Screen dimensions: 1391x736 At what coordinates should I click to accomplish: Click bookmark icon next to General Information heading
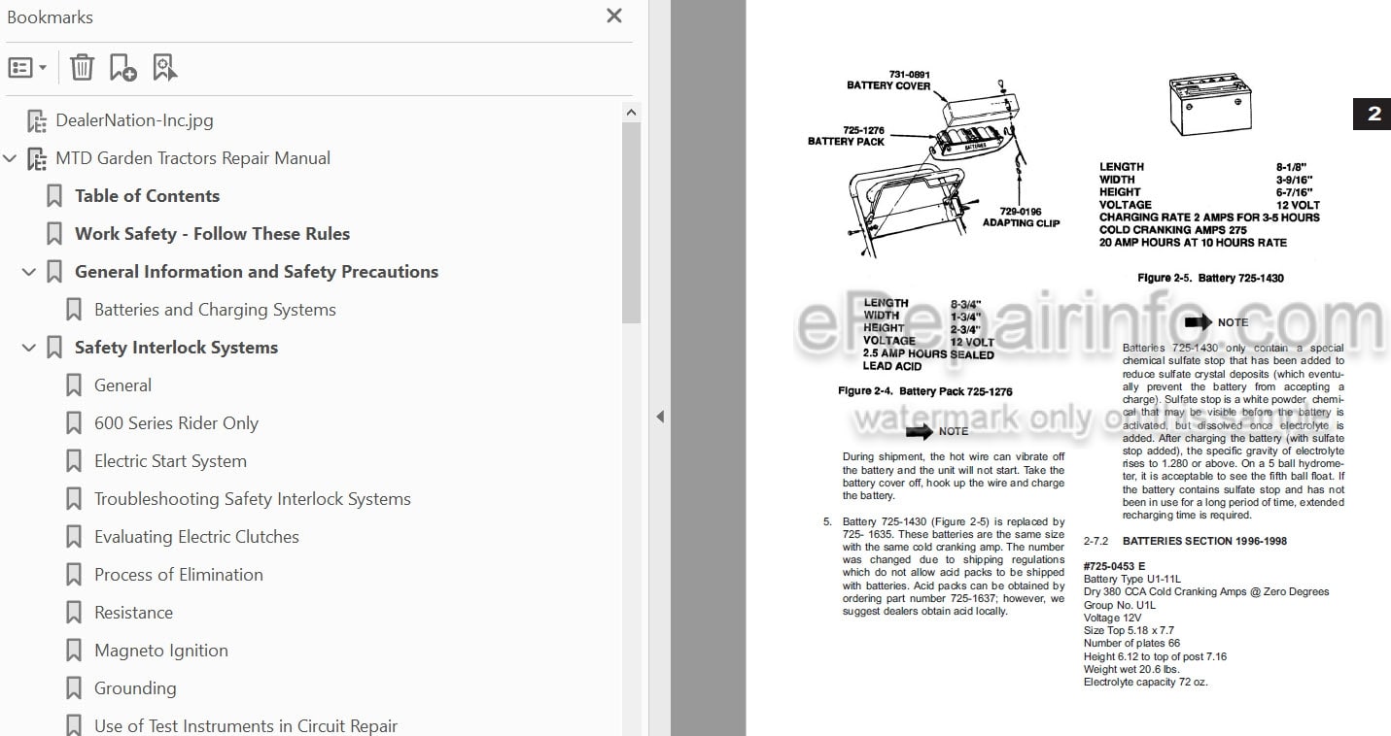pyautogui.click(x=54, y=272)
